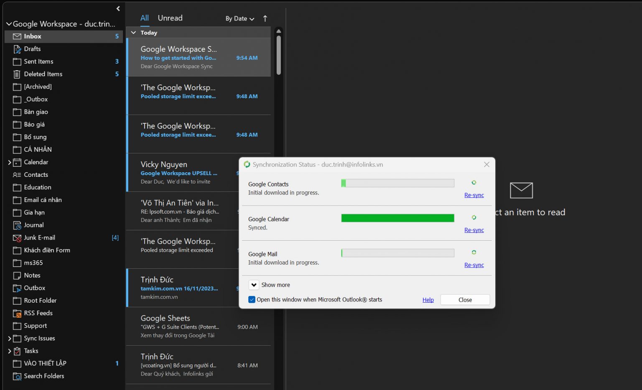
Task: Open the Google Sheets 9:00 AM email
Action: 199,326
